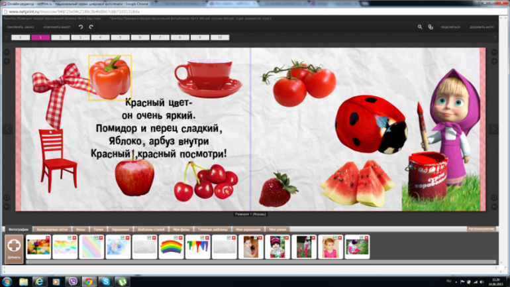Pick the rainbow background thumbnail
510x287 pixels.
172,247
